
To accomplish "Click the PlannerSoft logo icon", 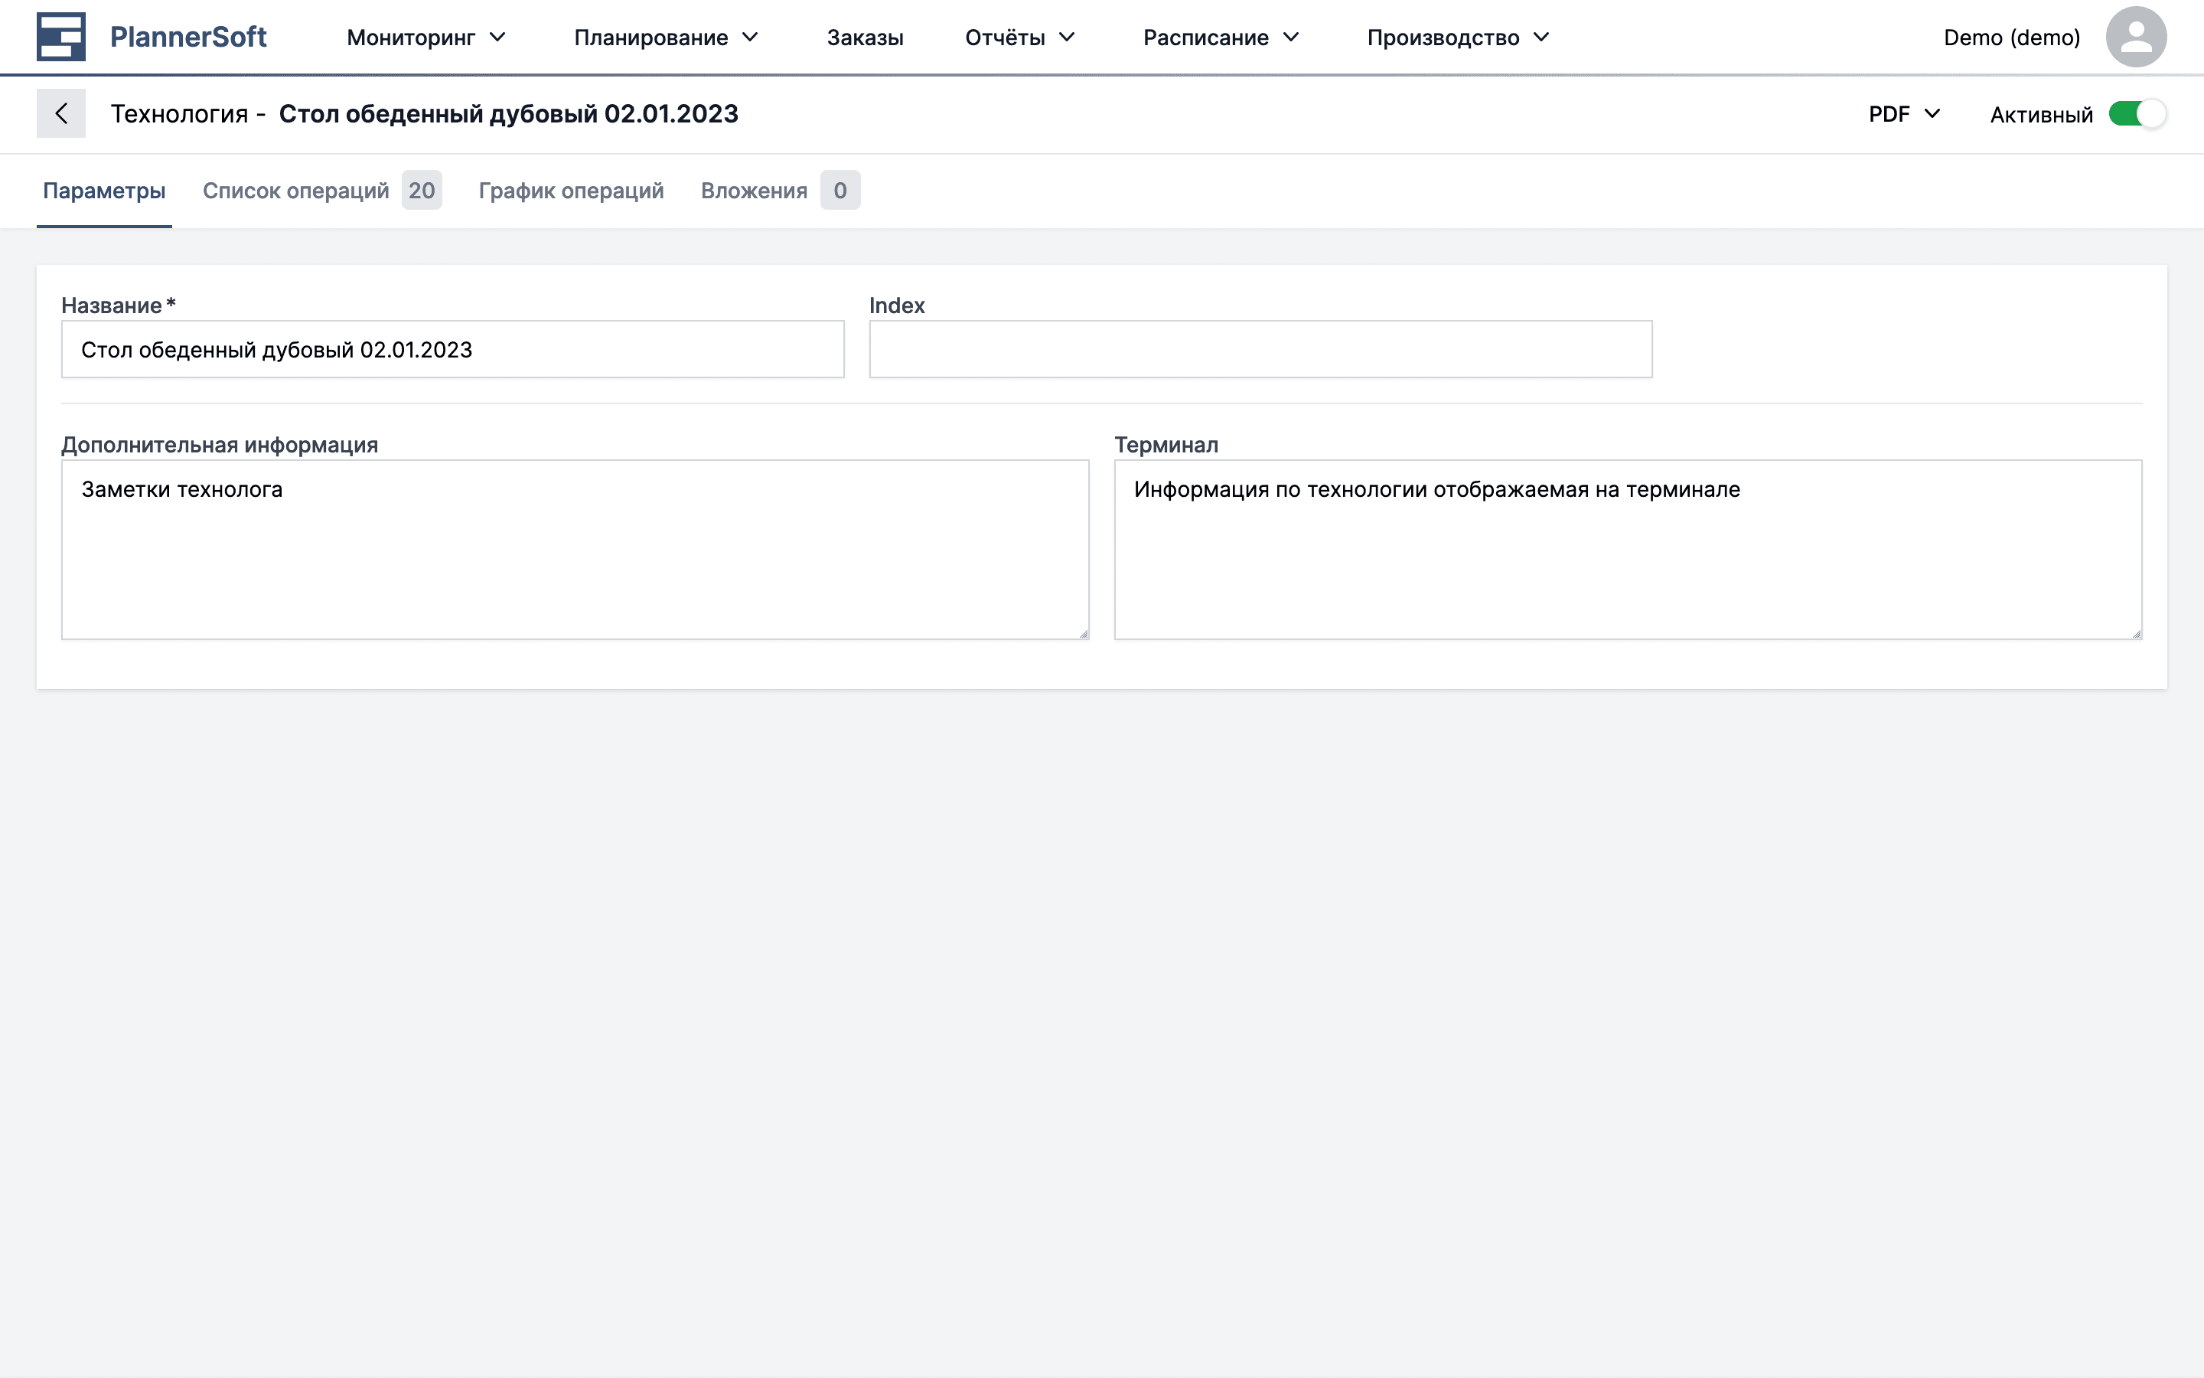I will 60,37.
